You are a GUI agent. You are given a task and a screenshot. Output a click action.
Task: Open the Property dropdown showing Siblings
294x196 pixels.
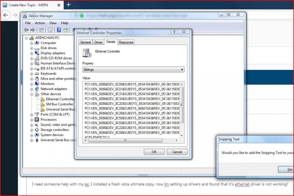click(133, 70)
